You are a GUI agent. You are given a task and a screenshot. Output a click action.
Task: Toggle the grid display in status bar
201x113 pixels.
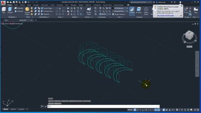[135, 110]
